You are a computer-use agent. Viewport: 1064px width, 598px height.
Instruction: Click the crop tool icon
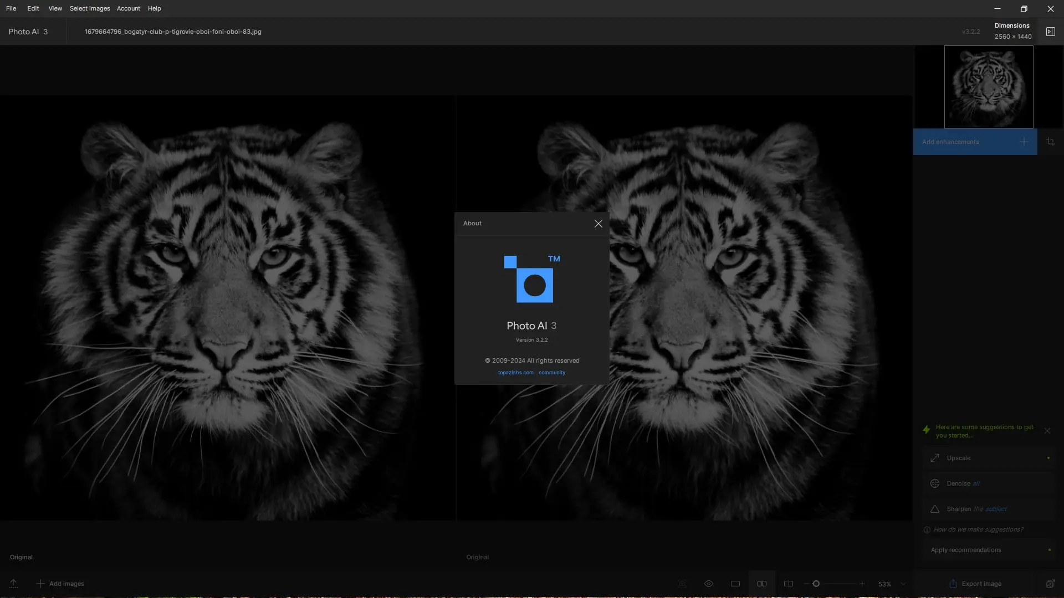tap(1050, 142)
